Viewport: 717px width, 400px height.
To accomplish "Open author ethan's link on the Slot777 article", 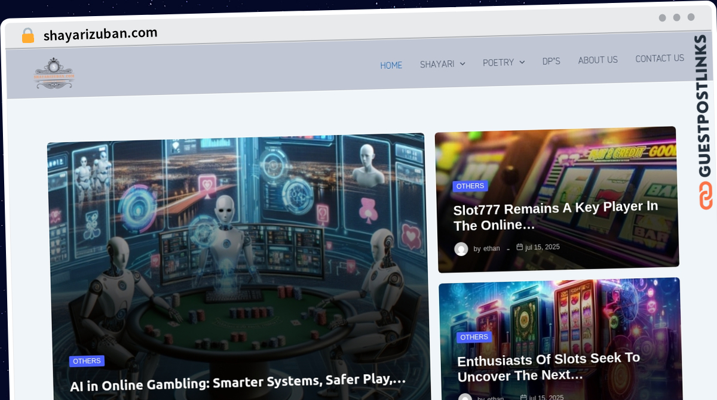I will 491,248.
